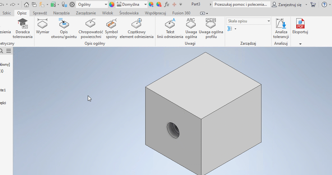Activate Opis otworu/gwintu tool
The image size is (332, 175).
64,28
